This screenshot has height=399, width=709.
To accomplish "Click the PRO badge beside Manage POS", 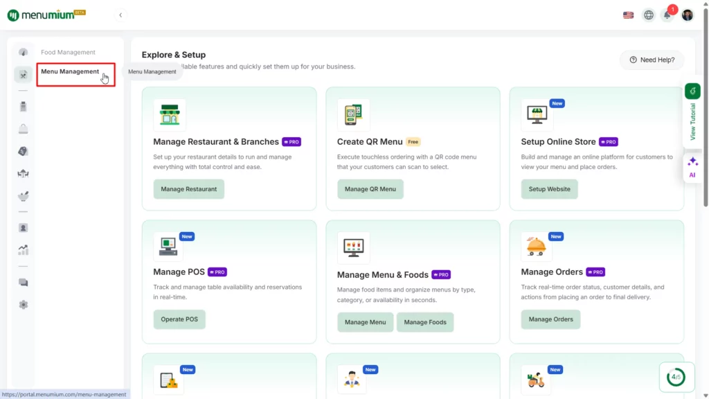I will pos(217,272).
